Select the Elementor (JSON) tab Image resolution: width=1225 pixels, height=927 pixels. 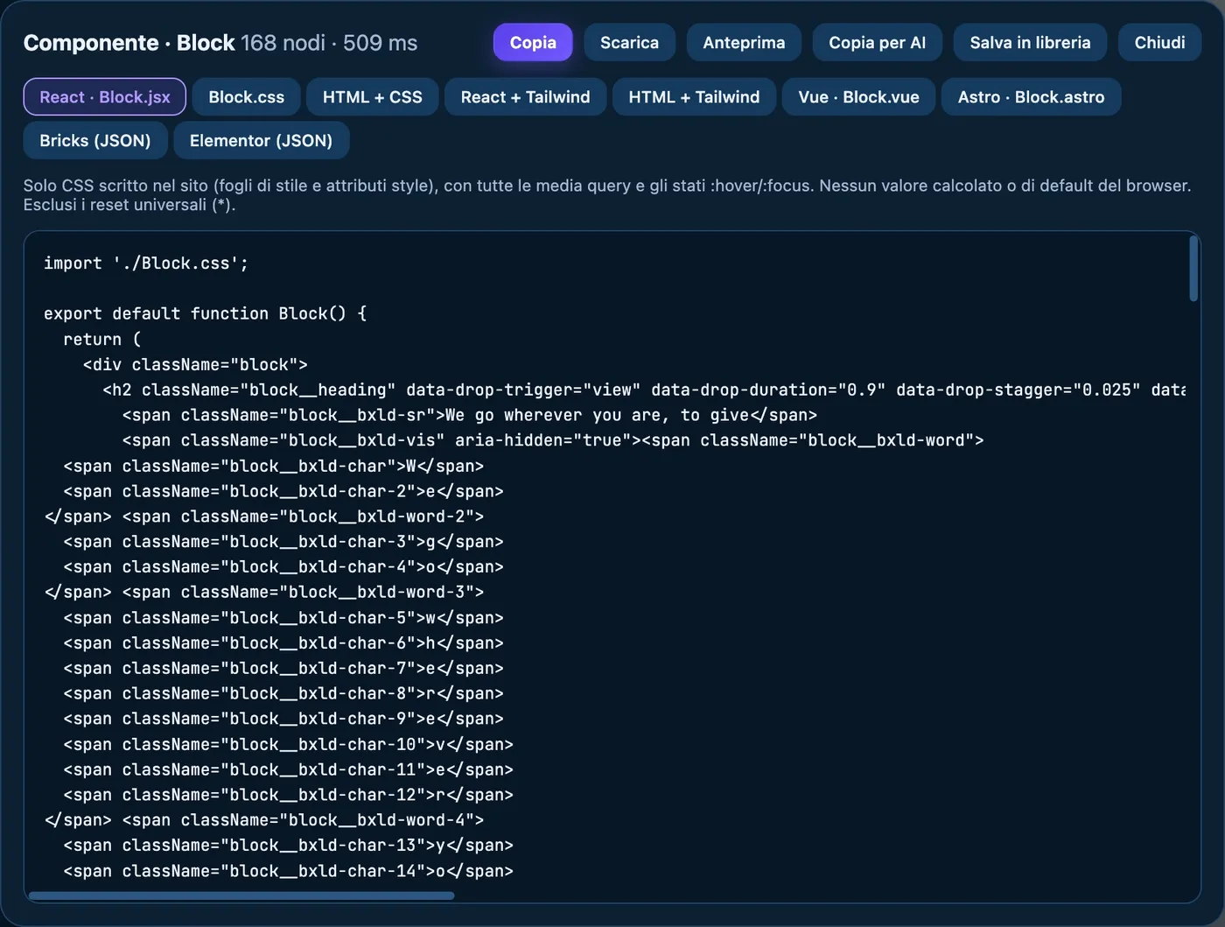(261, 140)
